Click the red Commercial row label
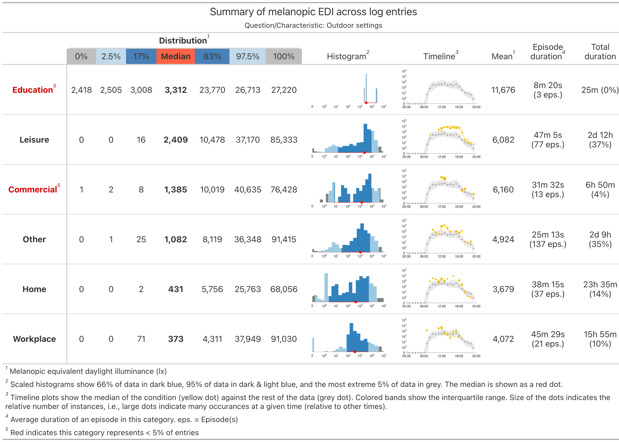619x442 pixels. [33, 190]
